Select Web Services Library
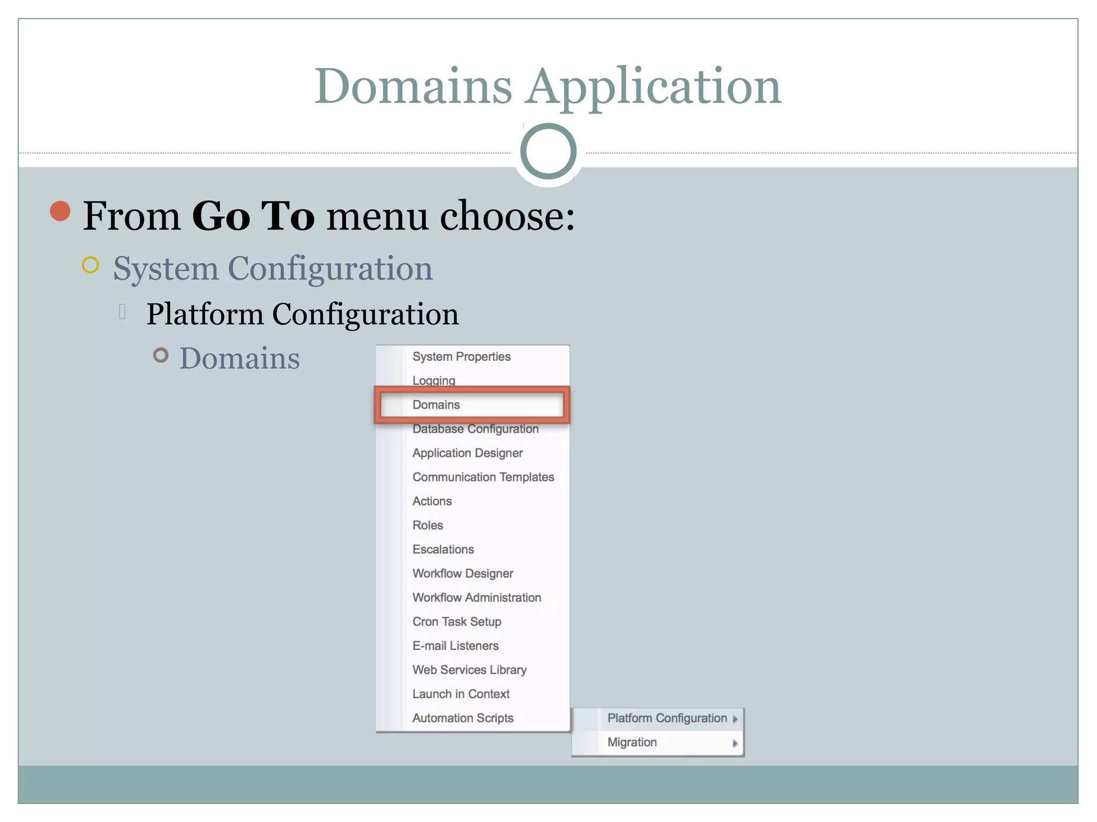The image size is (1097, 822). pos(469,670)
